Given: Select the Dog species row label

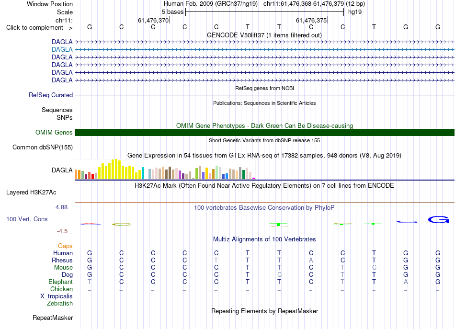Looking at the screenshot, I should coord(67,275).
